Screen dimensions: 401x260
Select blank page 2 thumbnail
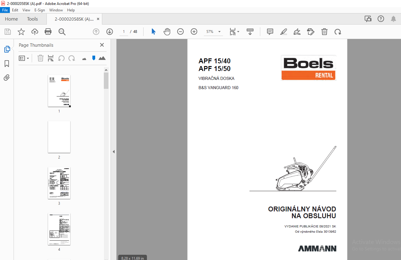tap(59, 137)
